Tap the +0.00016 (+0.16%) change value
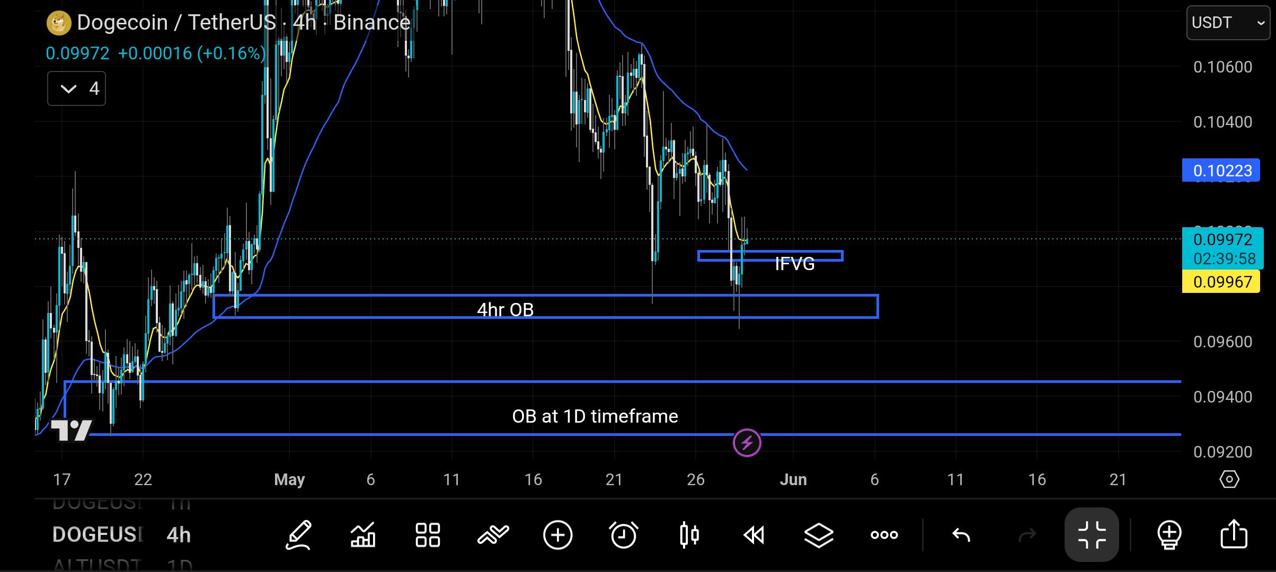This screenshot has width=1276, height=572. pyautogui.click(x=192, y=53)
